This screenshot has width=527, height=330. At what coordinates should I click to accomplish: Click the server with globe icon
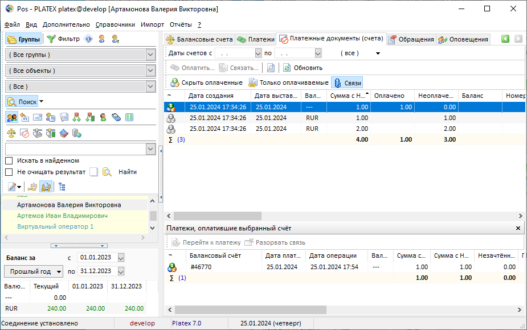point(77,133)
